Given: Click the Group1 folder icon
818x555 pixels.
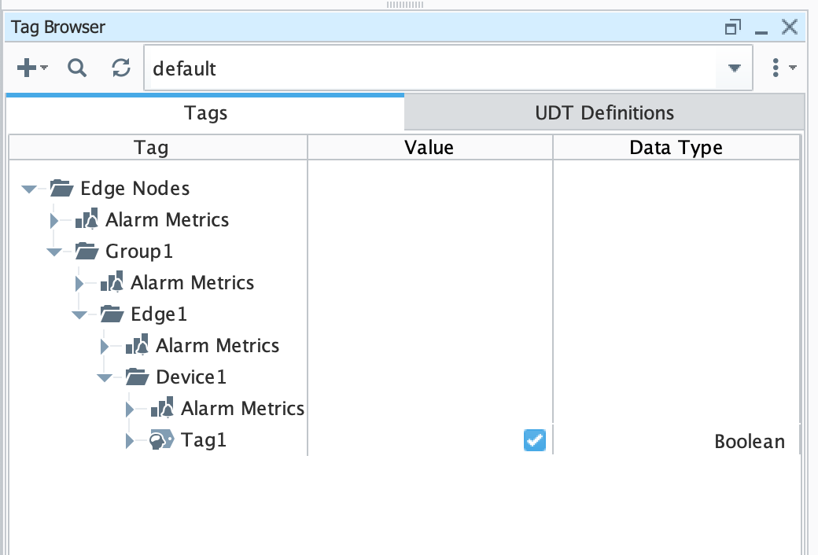Looking at the screenshot, I should [87, 252].
